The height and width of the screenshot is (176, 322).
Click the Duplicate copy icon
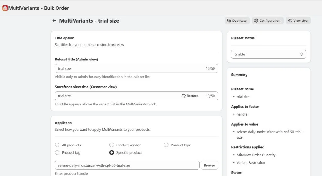click(x=229, y=20)
